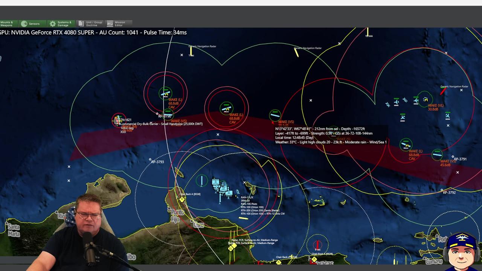
Task: Select the yellow contact under top-center Generic Navigation Radar
Action: (191, 51)
